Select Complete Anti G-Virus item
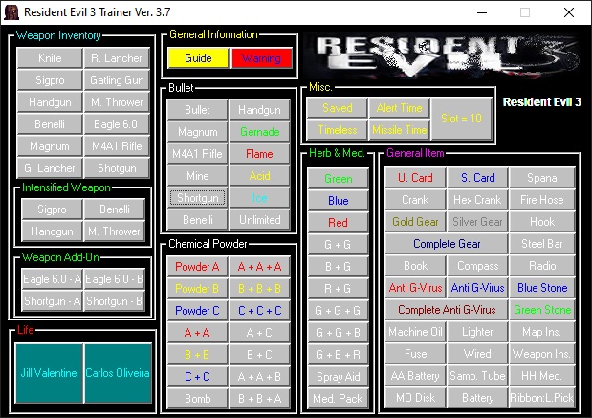The image size is (592, 418). click(x=447, y=310)
